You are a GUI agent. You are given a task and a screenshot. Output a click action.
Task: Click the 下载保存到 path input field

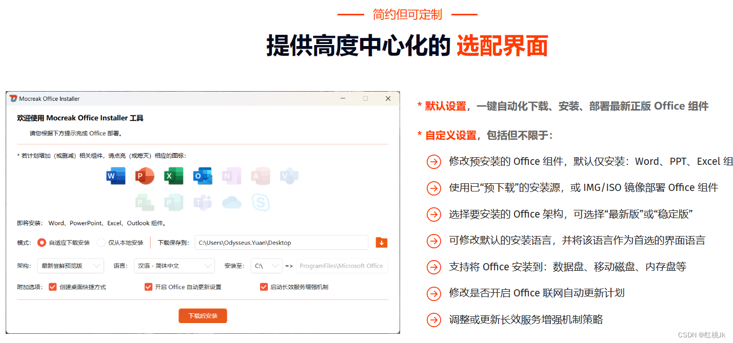pos(282,243)
